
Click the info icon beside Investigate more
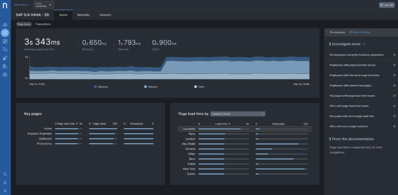(x=364, y=44)
